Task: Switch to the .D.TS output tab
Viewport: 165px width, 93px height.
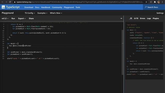Action: pos(136,18)
